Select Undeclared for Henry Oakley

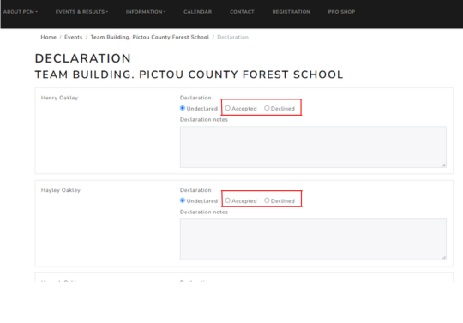pyautogui.click(x=183, y=108)
